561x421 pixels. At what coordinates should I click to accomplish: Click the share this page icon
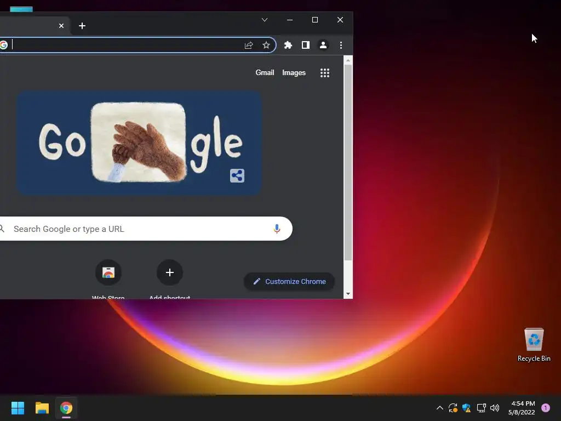(249, 45)
